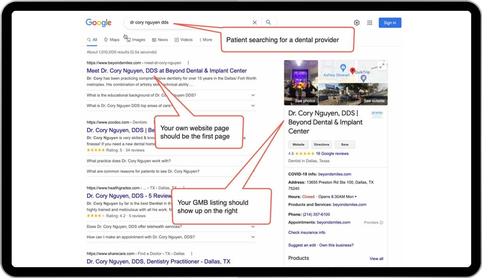Click Own this business? link
The width and height of the screenshot is (482, 278).
pyautogui.click(x=336, y=245)
